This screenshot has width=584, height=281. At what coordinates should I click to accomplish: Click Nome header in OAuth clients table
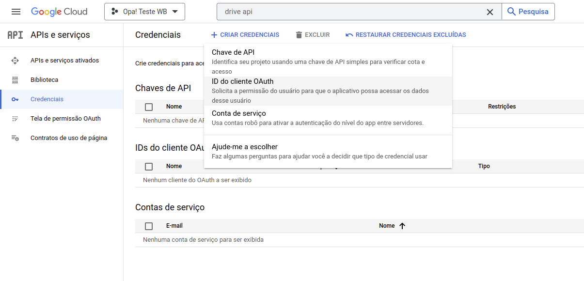[x=174, y=166]
